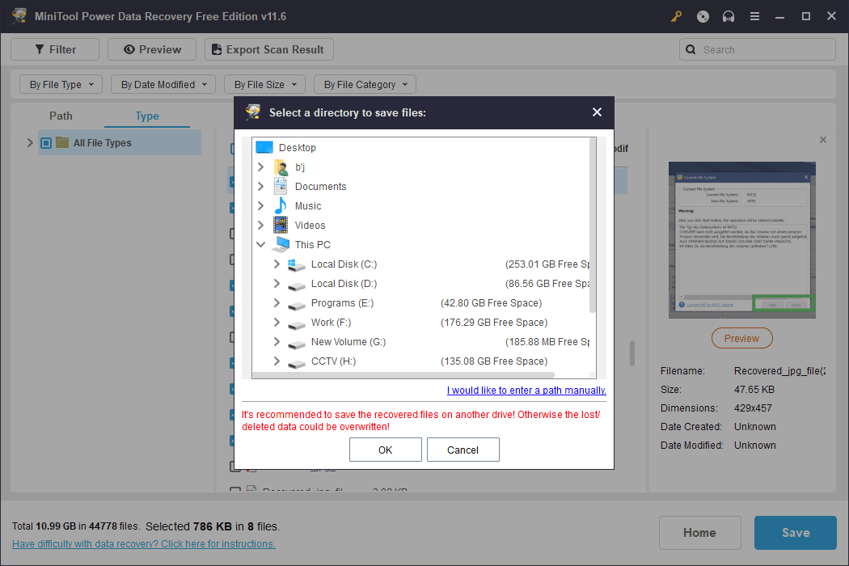This screenshot has height=566, width=849.
Task: Expand the Documents folder node
Action: (260, 186)
